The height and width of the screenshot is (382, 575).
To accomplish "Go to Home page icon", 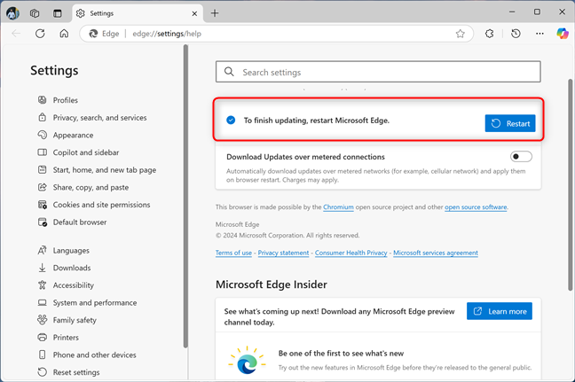I will tap(64, 34).
